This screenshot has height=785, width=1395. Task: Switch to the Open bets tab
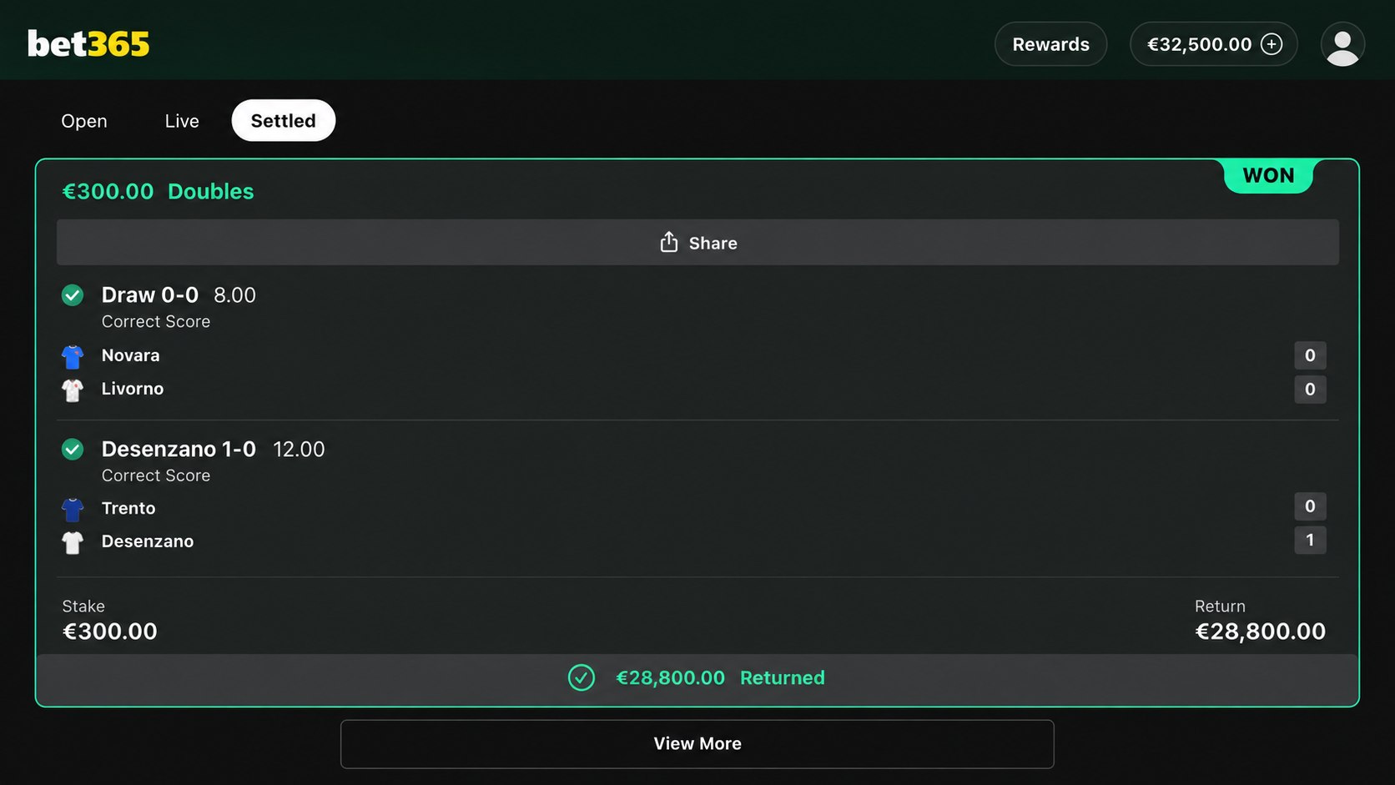click(x=84, y=121)
